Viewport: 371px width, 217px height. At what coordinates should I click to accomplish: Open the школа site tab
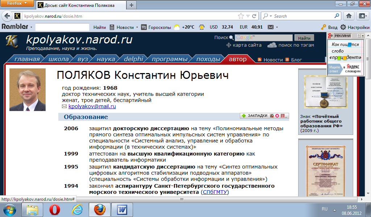(58, 59)
